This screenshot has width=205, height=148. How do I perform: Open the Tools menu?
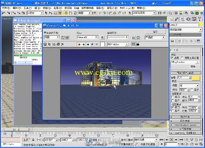[x=28, y=8]
